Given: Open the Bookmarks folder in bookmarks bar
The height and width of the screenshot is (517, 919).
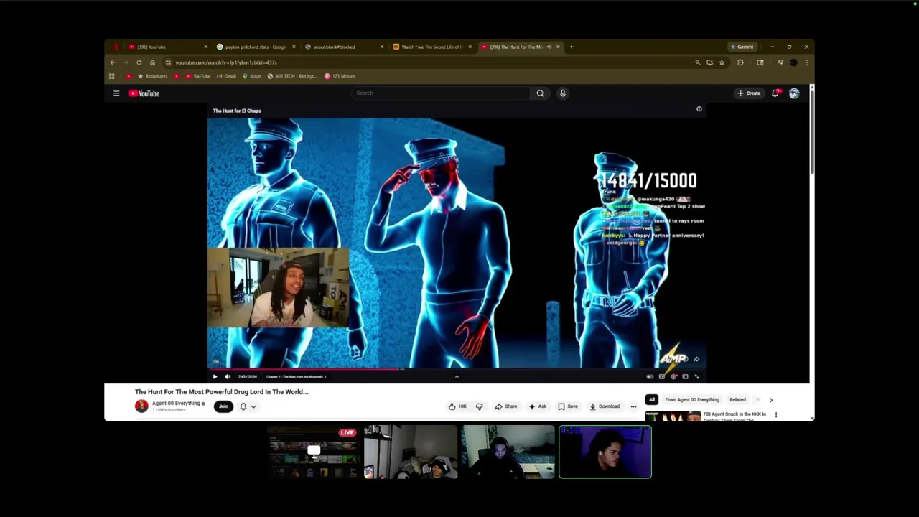Looking at the screenshot, I should coord(151,76).
